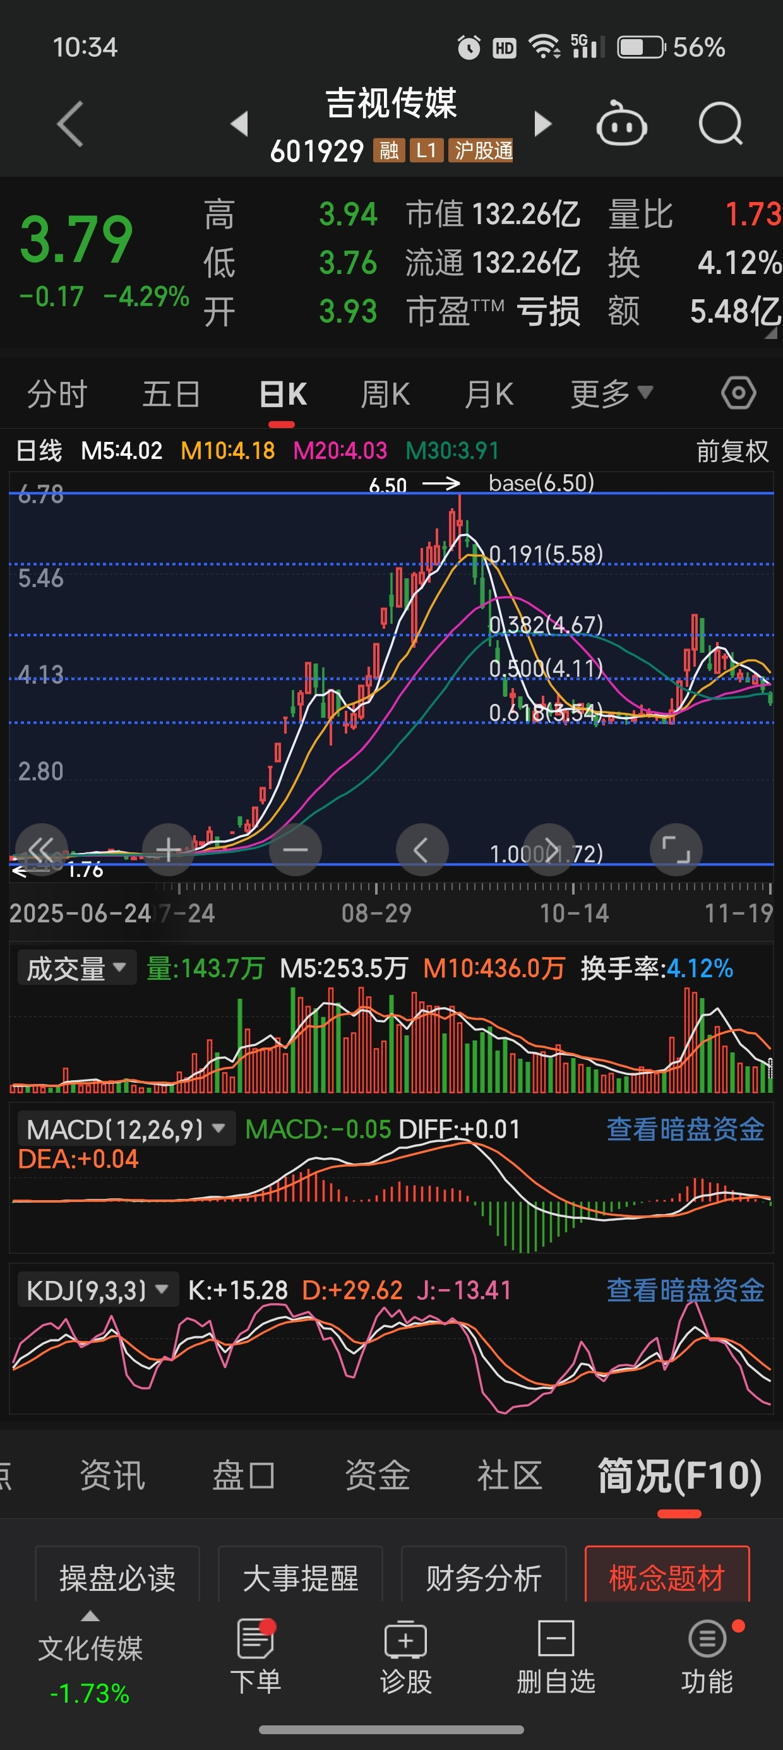Select the 日K chart tab
783x1750 pixels.
pyautogui.click(x=283, y=394)
